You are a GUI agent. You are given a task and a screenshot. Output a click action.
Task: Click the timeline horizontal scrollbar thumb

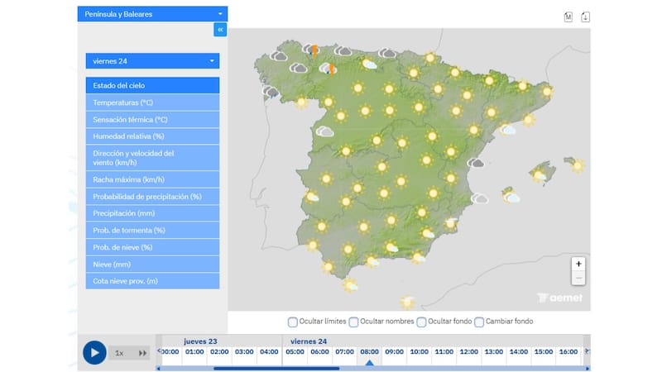click(x=276, y=368)
